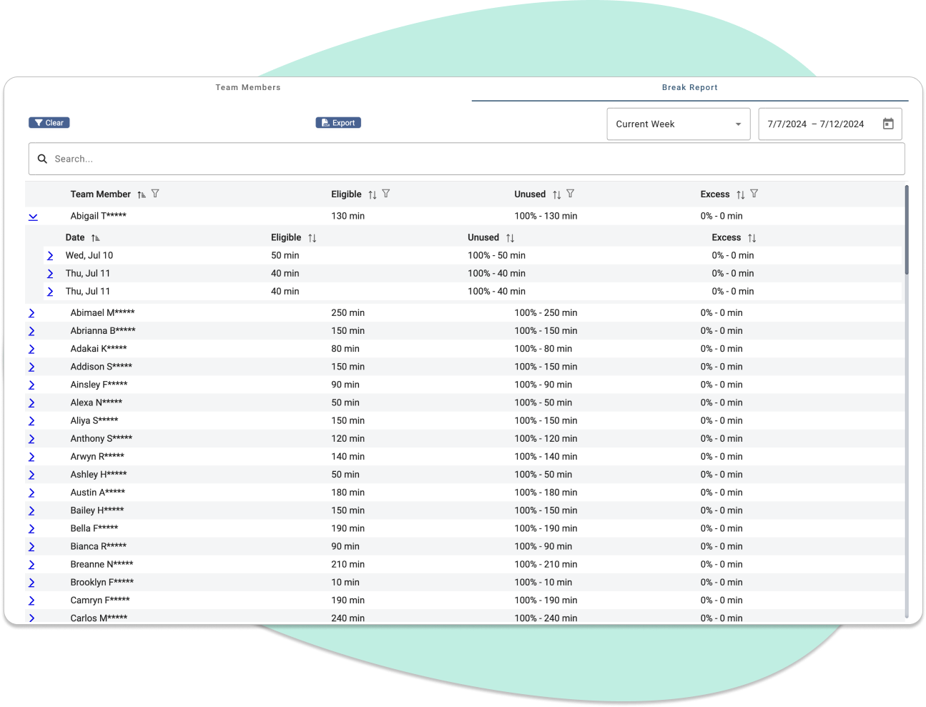
Task: Open the filter icon on Team Member column
Action: 154,194
